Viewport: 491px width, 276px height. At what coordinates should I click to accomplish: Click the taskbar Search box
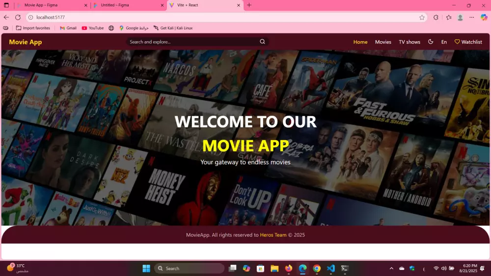click(x=190, y=268)
